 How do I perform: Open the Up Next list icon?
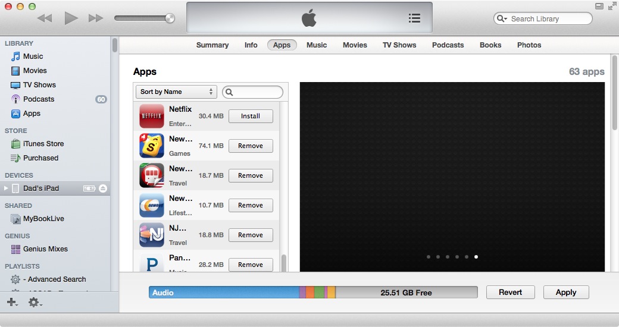pos(414,18)
